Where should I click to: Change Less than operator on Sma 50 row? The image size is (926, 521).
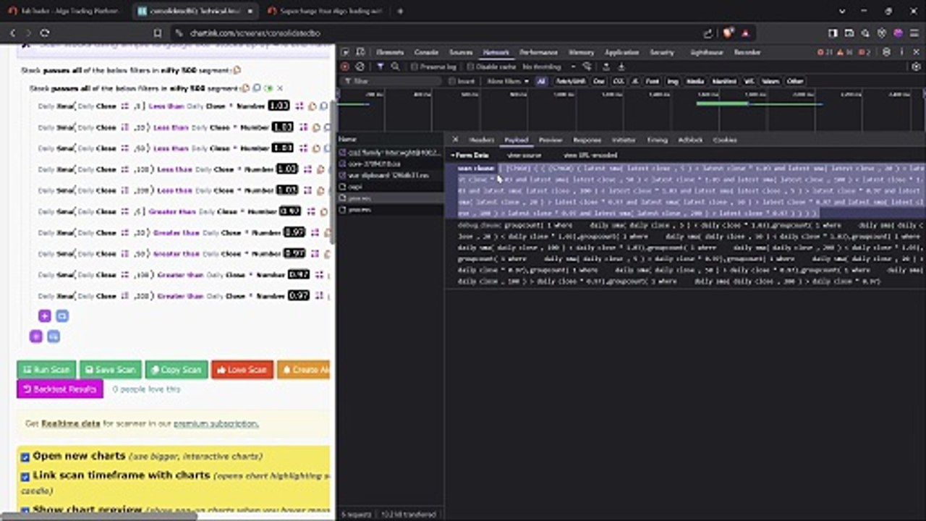171,148
